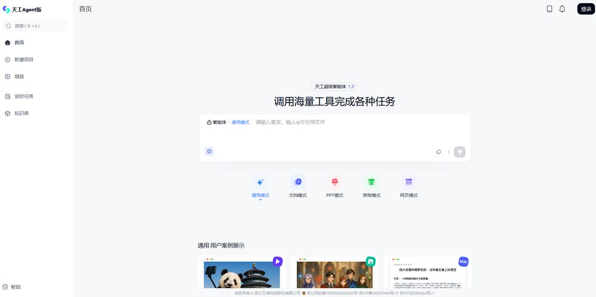Open the 四大名著 document case thumbnail
This screenshot has height=297, width=596.
(427, 272)
